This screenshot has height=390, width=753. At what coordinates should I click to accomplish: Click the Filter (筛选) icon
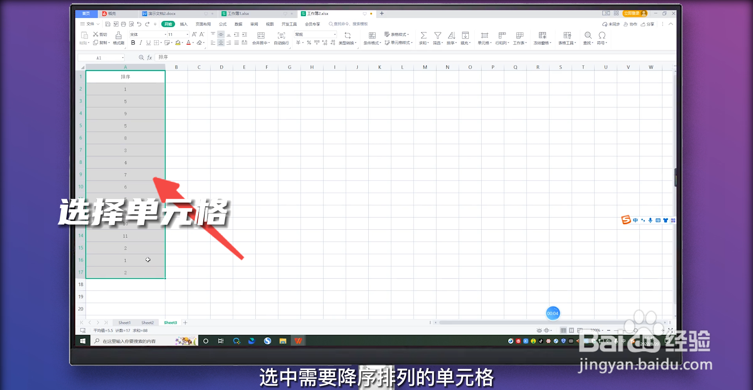click(438, 34)
